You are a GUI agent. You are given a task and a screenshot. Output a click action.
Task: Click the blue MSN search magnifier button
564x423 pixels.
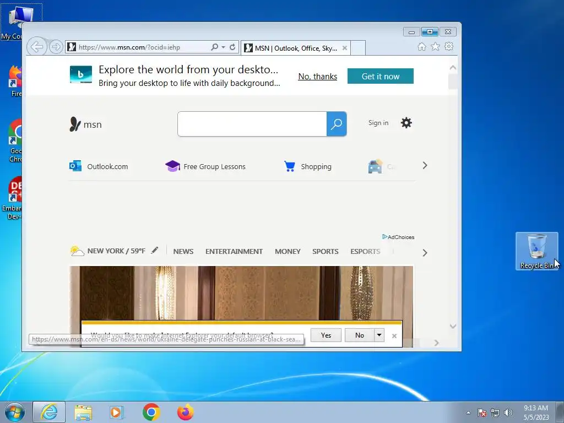click(x=337, y=124)
